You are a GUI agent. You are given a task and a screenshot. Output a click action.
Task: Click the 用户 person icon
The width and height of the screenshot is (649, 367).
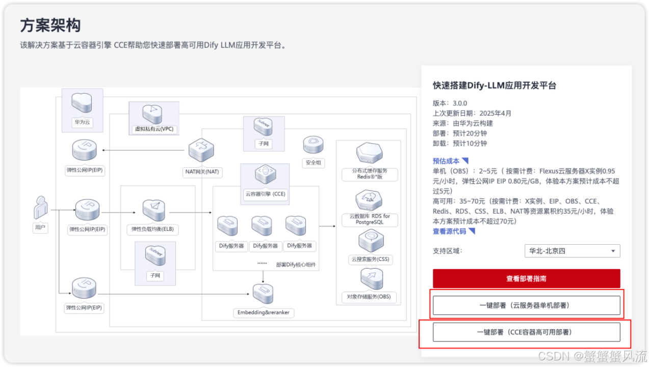pos(41,208)
